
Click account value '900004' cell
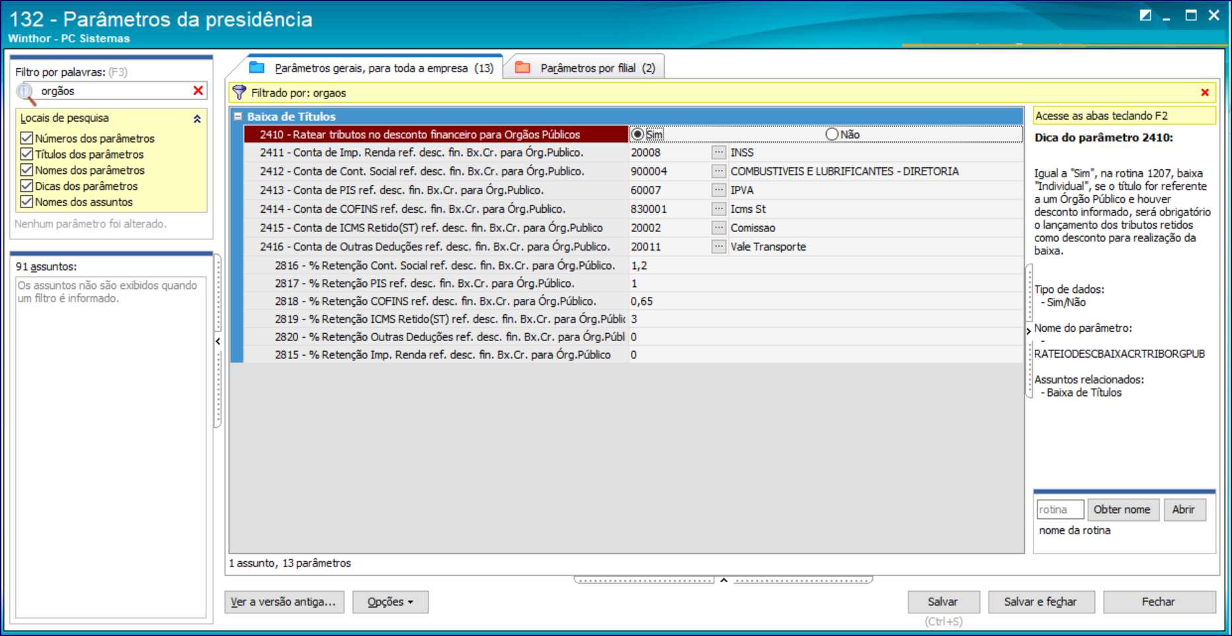tap(670, 171)
